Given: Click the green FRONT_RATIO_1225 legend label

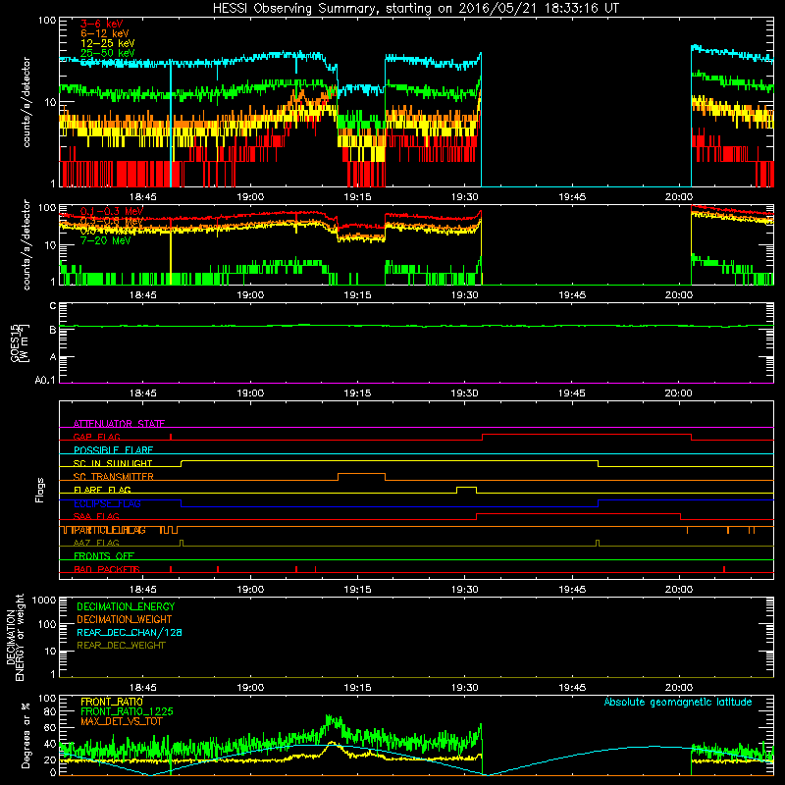Looking at the screenshot, I should (127, 711).
